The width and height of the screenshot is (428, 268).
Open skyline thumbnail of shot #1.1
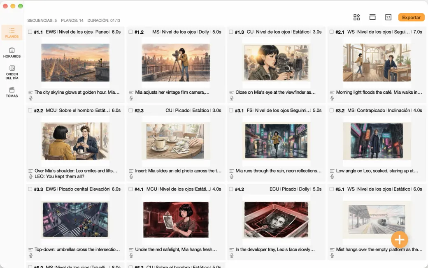[75, 62]
